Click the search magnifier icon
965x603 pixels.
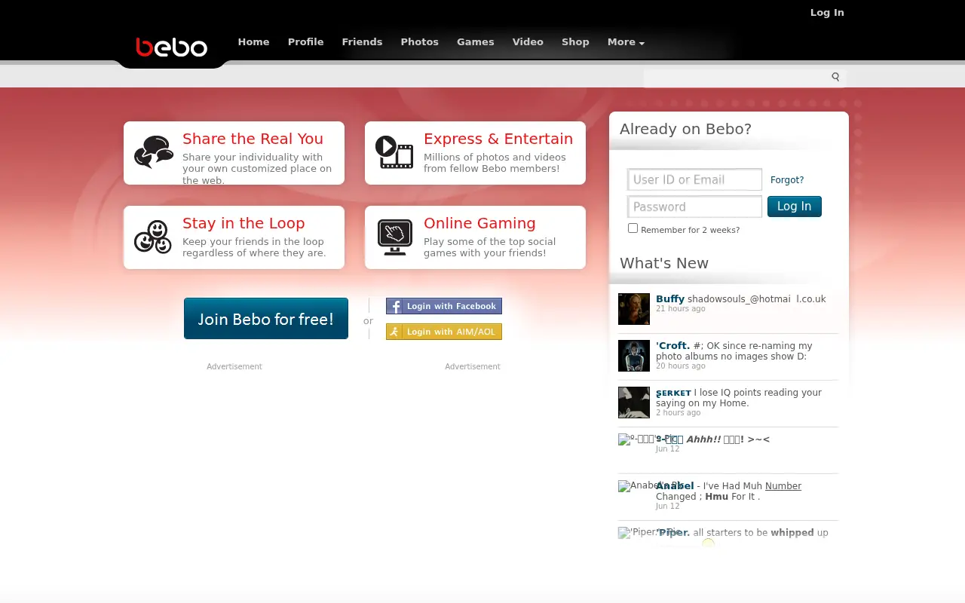(x=835, y=77)
